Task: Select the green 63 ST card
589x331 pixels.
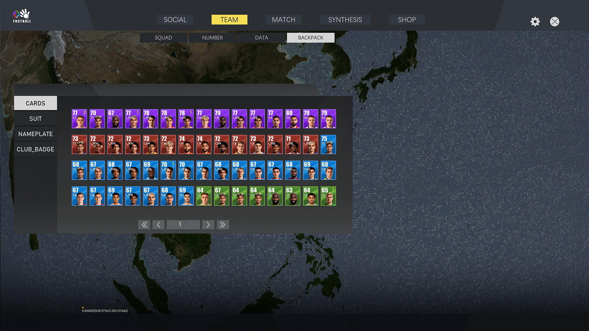Action: click(x=293, y=196)
